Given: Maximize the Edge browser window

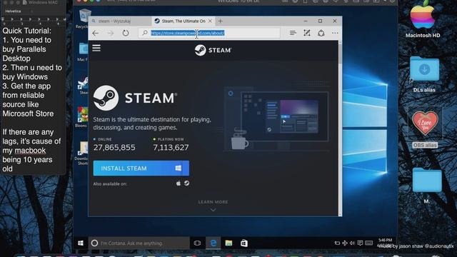Looking at the screenshot, I should pos(321,21).
